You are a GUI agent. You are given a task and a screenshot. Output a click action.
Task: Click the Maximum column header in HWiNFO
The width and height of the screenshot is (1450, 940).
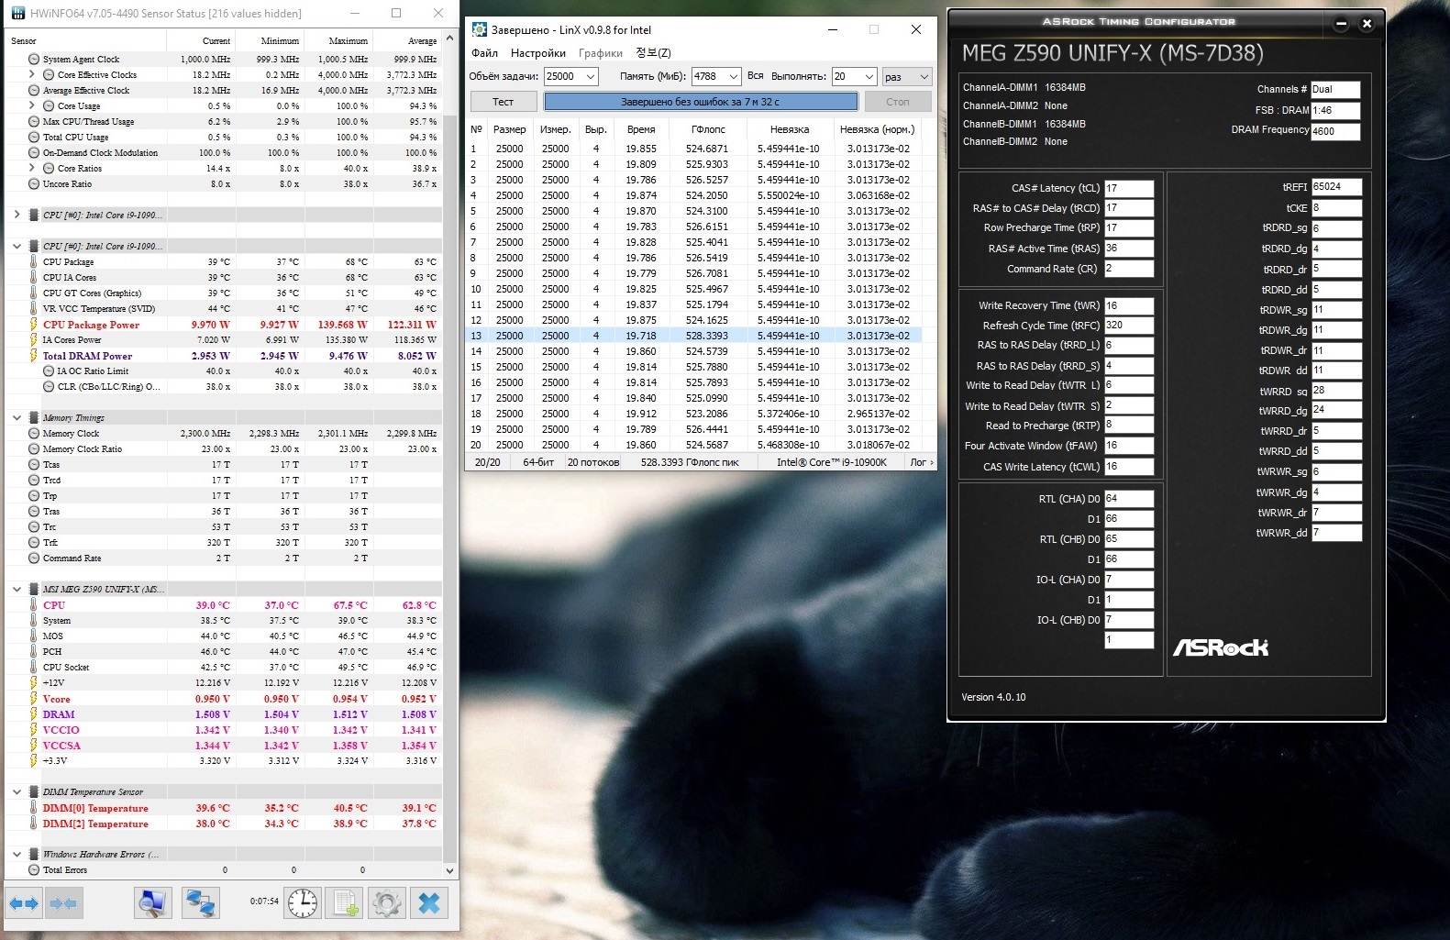click(338, 40)
